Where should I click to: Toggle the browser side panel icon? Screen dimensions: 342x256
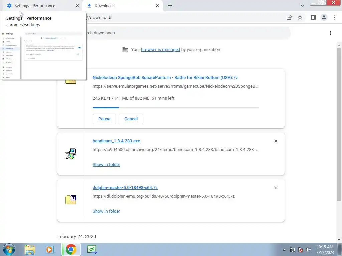313,17
